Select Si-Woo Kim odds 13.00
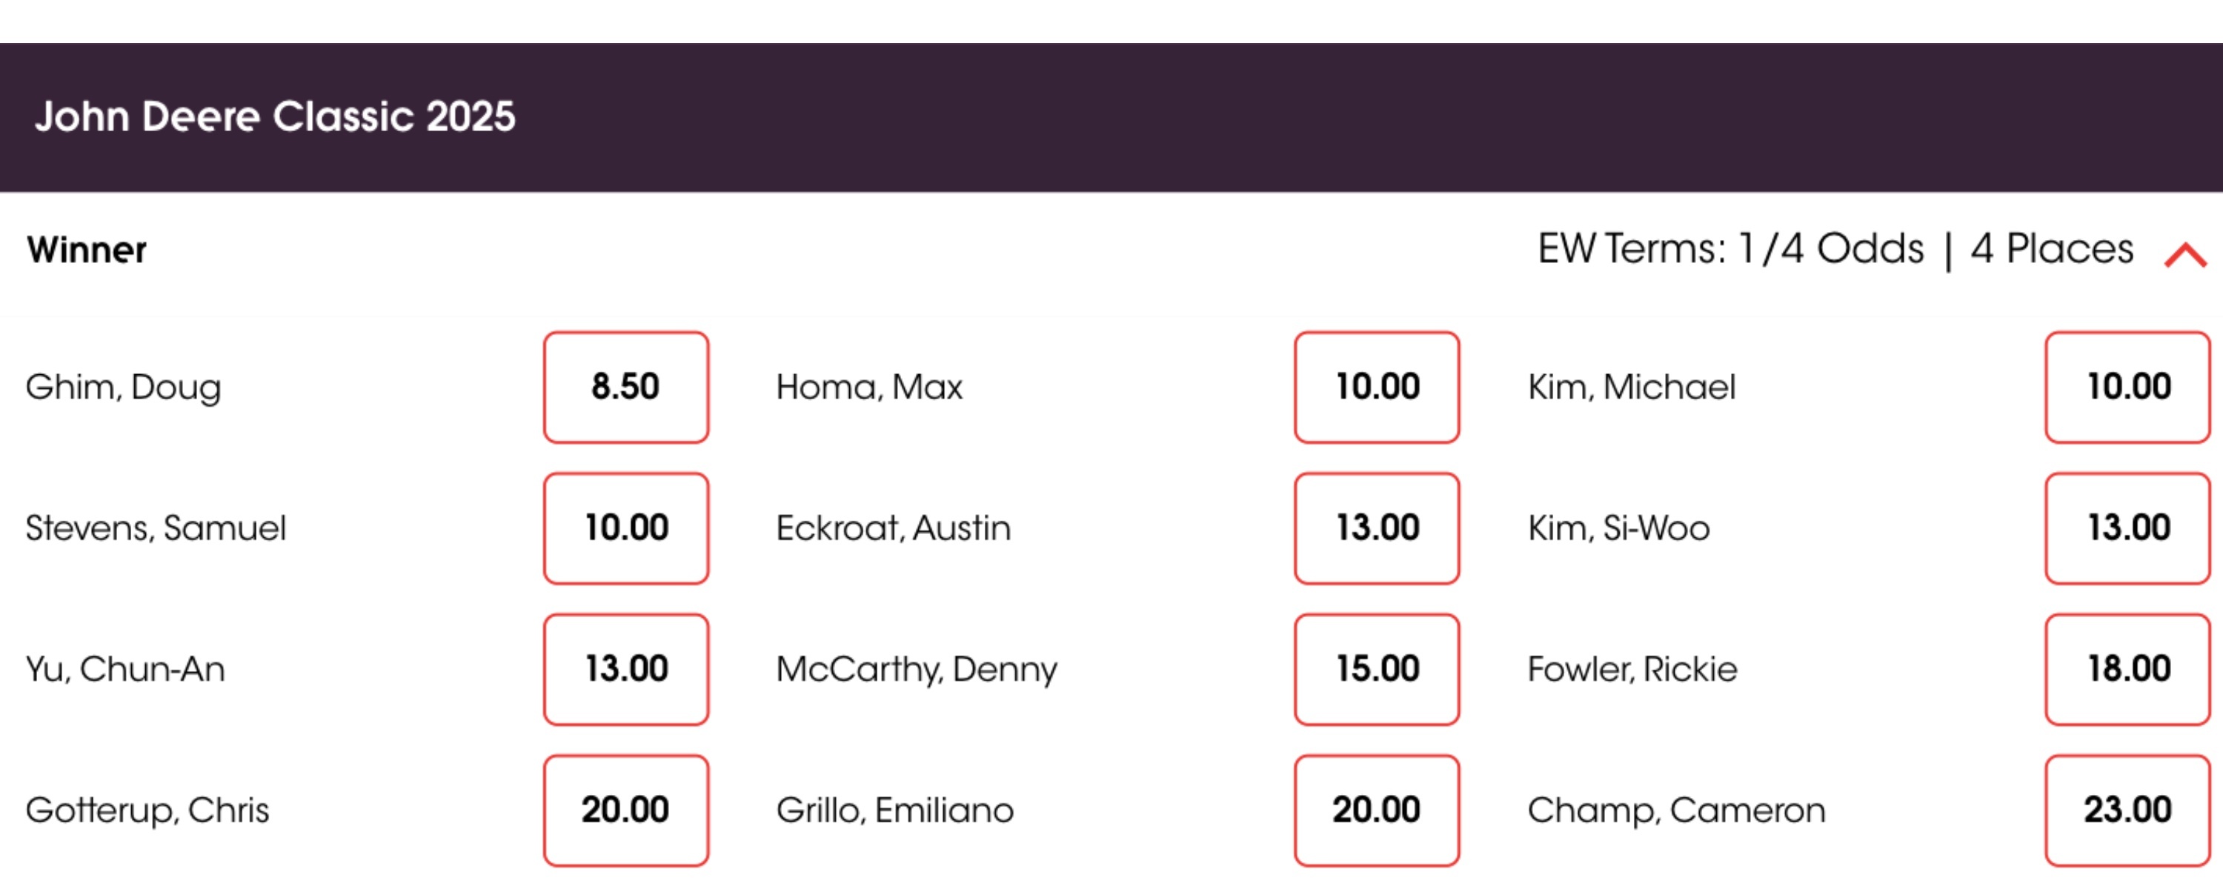 (2127, 528)
